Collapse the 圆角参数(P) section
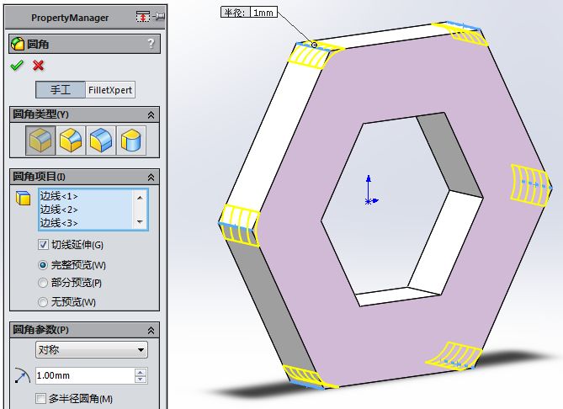Viewport: 563px width, 409px height. 151,330
